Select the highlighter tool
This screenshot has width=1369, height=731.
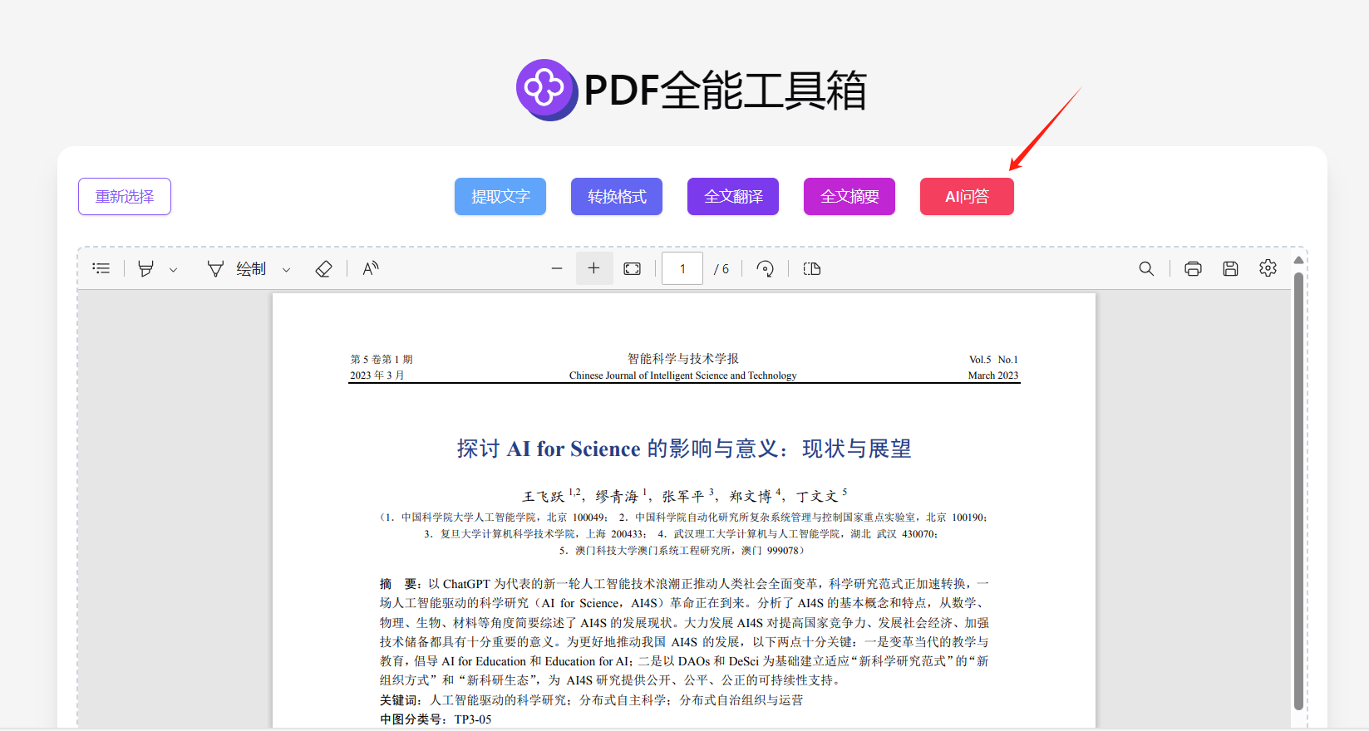[x=145, y=268]
